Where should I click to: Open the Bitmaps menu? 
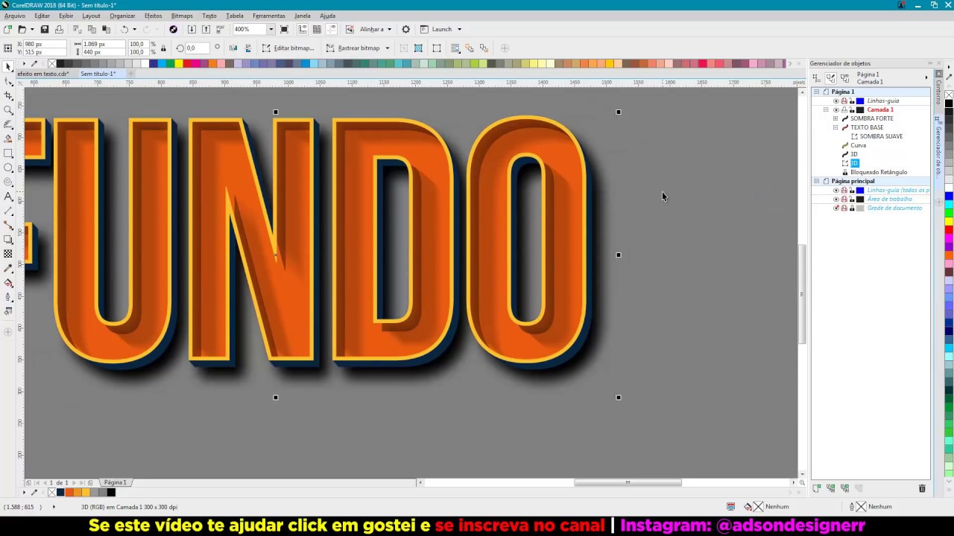tap(182, 16)
